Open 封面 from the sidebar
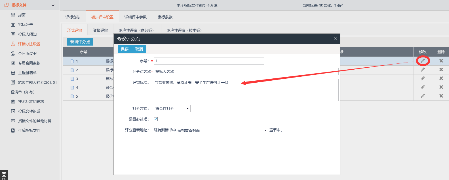Image resolution: width=449 pixels, height=180 pixels. tap(22, 15)
